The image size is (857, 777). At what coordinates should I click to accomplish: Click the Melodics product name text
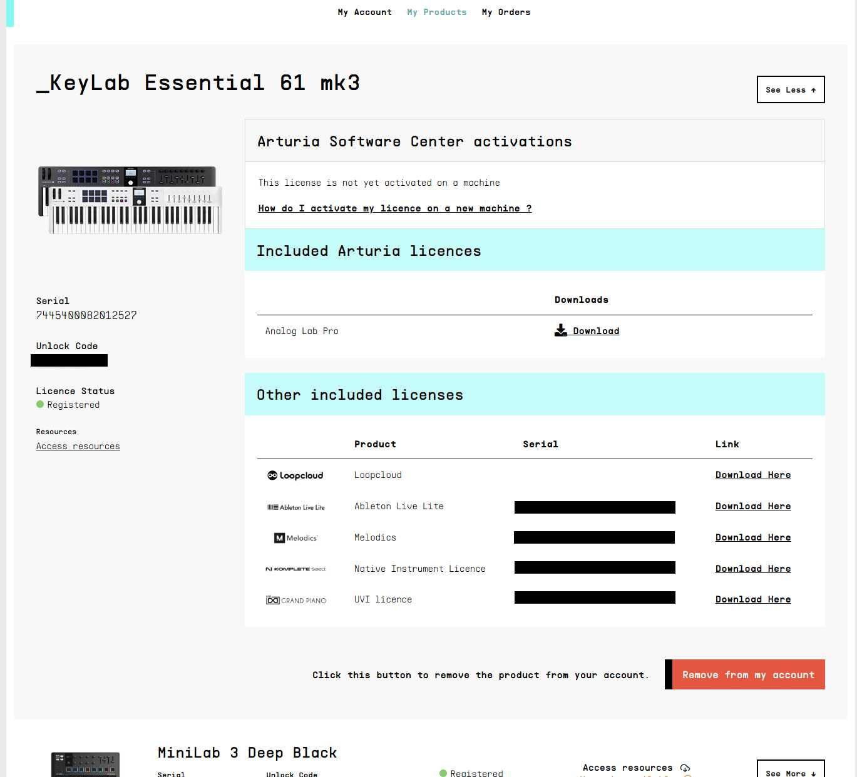(375, 537)
